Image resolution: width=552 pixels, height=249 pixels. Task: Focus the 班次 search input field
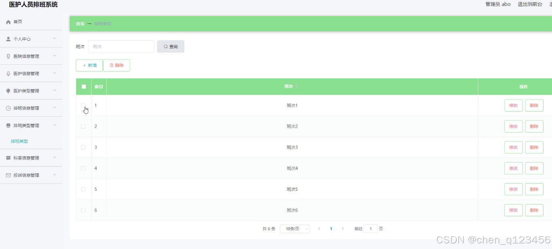[x=121, y=46]
